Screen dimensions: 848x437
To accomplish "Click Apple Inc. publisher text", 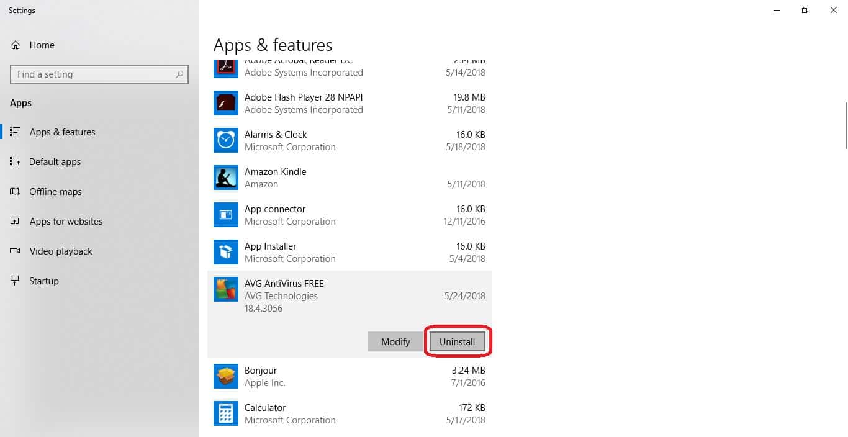I will point(265,383).
